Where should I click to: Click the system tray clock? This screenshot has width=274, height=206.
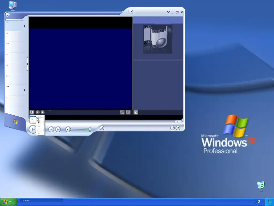tap(270, 202)
